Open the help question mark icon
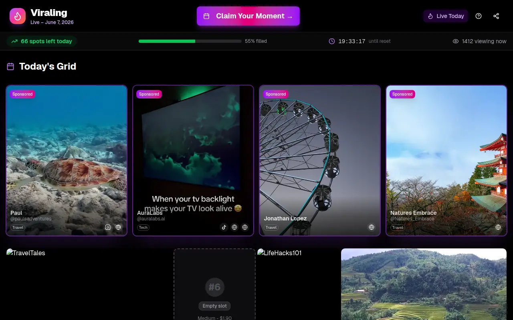This screenshot has width=513, height=320. click(x=479, y=16)
